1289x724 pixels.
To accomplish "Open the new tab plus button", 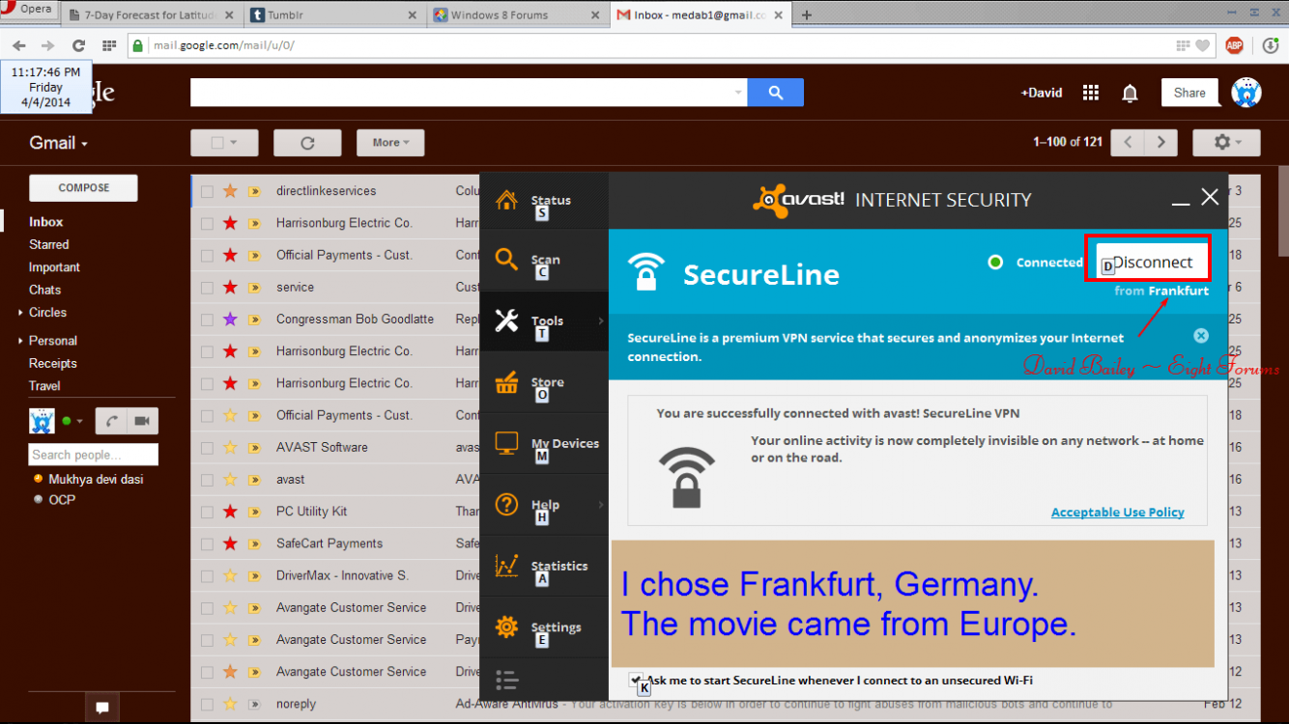I will pyautogui.click(x=807, y=14).
